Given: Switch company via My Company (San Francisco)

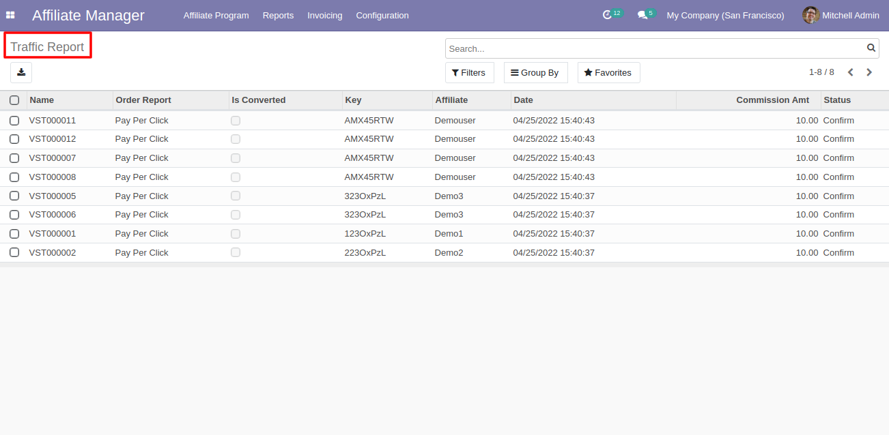Looking at the screenshot, I should coord(725,15).
